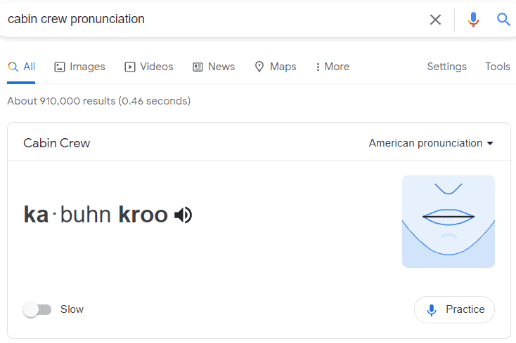Image resolution: width=516 pixels, height=343 pixels.
Task: Click the Images tab icon
Action: pos(60,67)
